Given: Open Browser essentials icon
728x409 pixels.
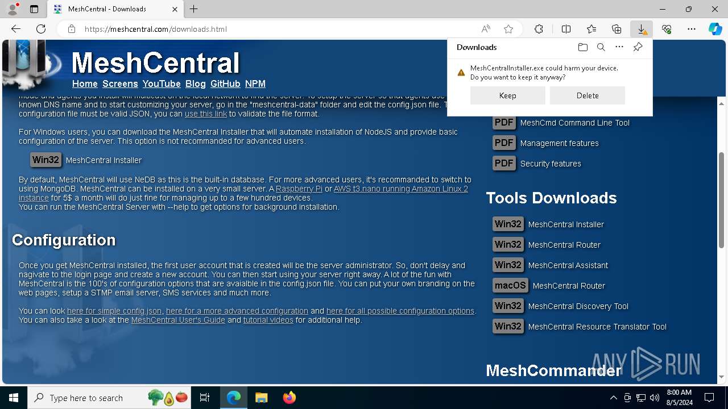Looking at the screenshot, I should pos(667,29).
